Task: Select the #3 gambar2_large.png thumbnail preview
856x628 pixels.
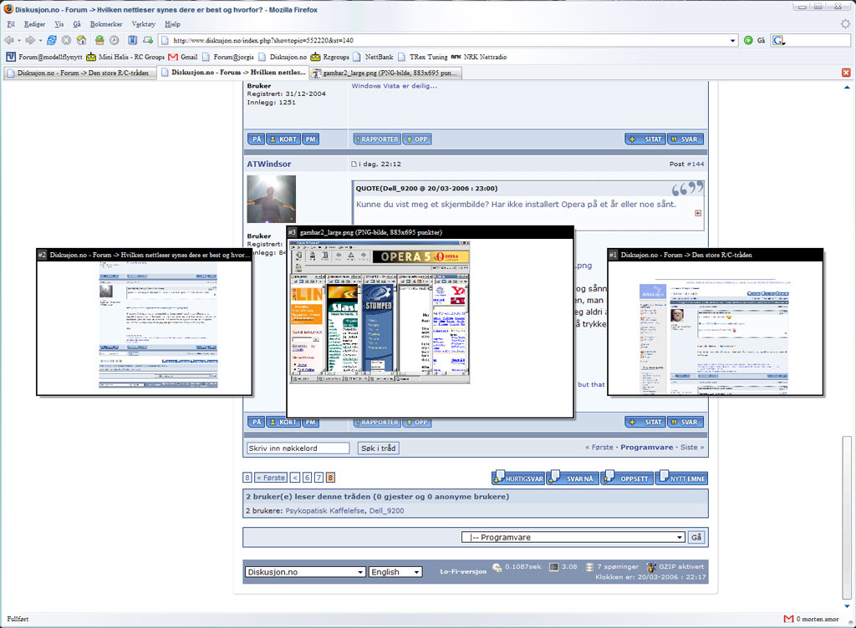Action: [431, 322]
